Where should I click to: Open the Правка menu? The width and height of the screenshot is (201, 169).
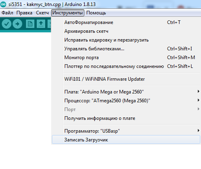[x=24, y=13]
